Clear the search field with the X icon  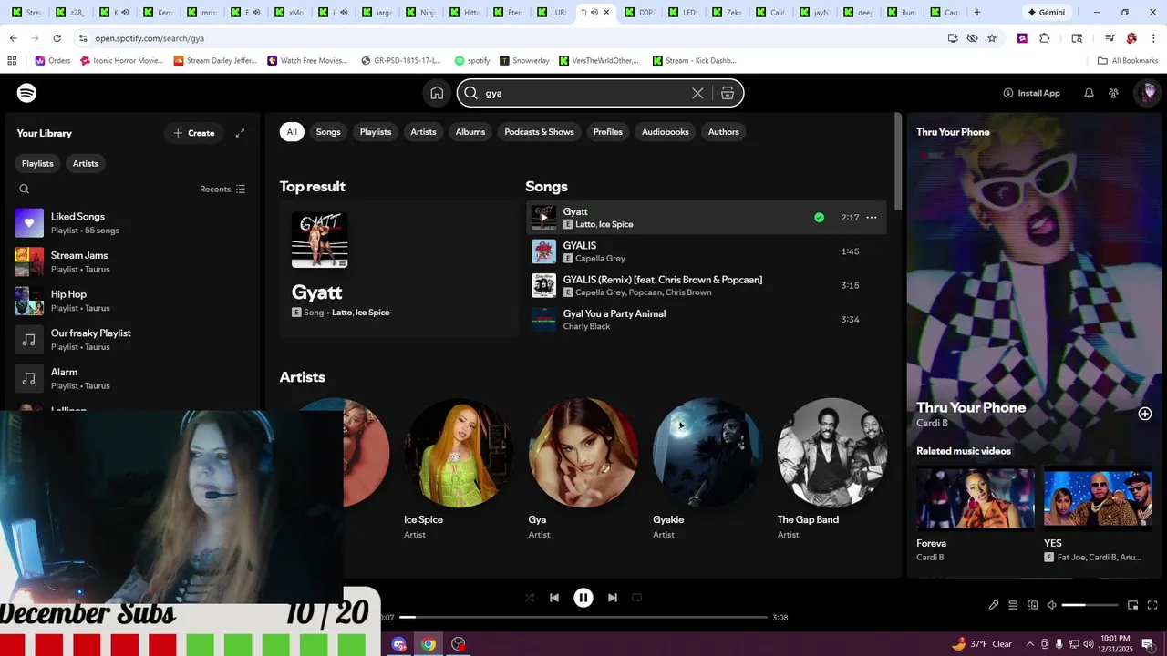[697, 93]
